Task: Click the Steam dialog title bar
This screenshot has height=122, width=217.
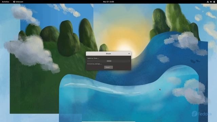Action: (x=108, y=54)
